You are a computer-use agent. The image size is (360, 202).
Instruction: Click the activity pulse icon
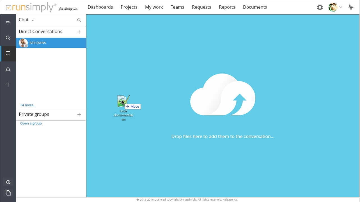(351, 7)
